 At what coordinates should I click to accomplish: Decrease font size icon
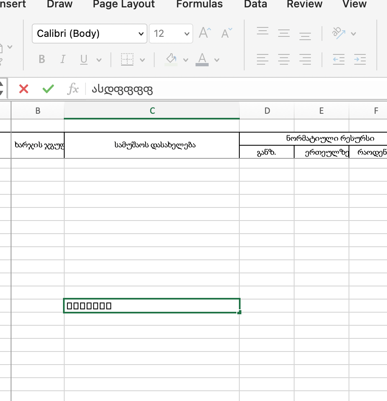(227, 33)
